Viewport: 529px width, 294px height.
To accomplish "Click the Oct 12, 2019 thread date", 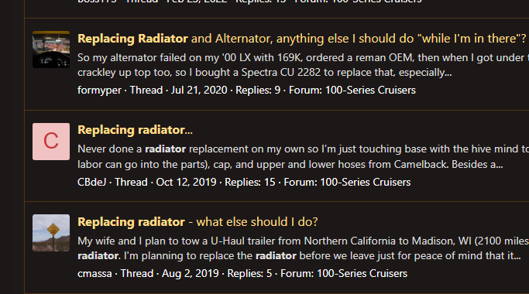I will pos(186,182).
